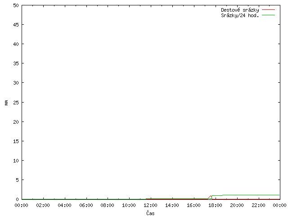The image size is (288, 216).
Task: Click the y-axis value 15
Action: pyautogui.click(x=16, y=141)
